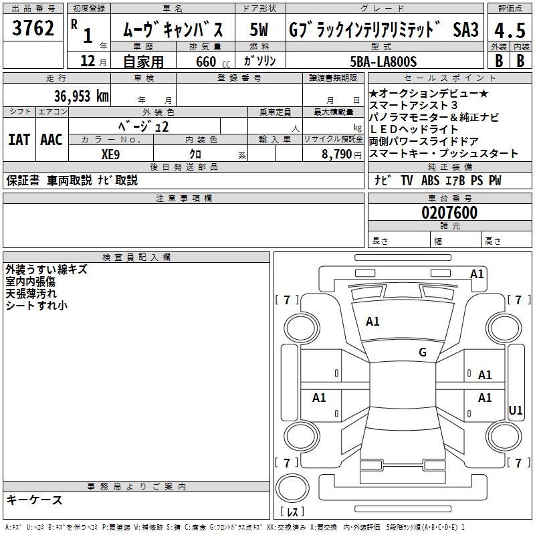The height and width of the screenshot is (535, 535).
Task: Select the engine displacement 660 cc
Action: (204, 62)
